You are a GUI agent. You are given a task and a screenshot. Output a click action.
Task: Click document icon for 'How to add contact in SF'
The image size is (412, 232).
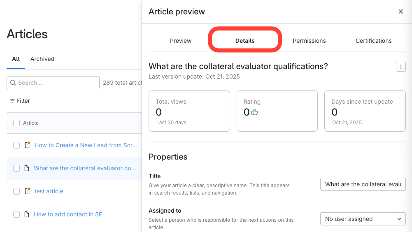[27, 214]
